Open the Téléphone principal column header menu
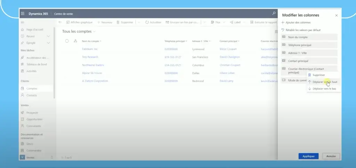The image size is (356, 168). 176,41
